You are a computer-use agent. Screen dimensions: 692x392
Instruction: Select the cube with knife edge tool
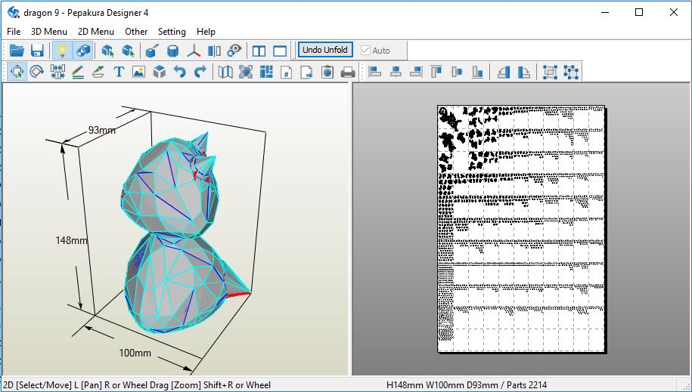click(151, 51)
